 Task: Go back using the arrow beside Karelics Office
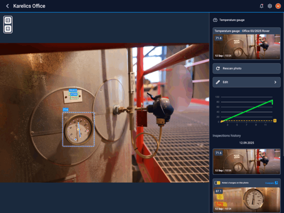click(x=7, y=6)
